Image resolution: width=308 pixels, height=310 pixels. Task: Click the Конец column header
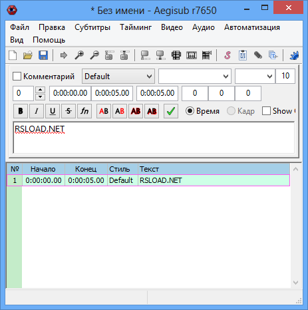click(86, 169)
